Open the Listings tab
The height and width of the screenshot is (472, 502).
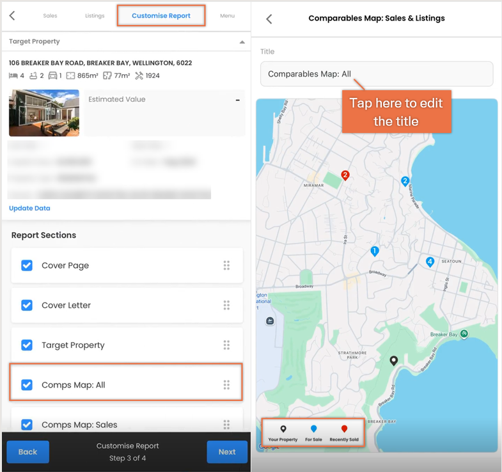pos(95,16)
